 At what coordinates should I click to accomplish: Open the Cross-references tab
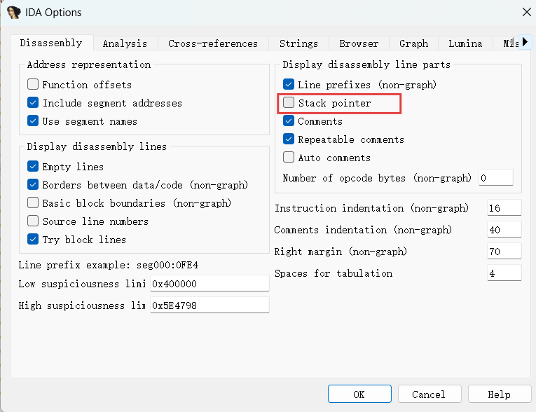click(213, 43)
